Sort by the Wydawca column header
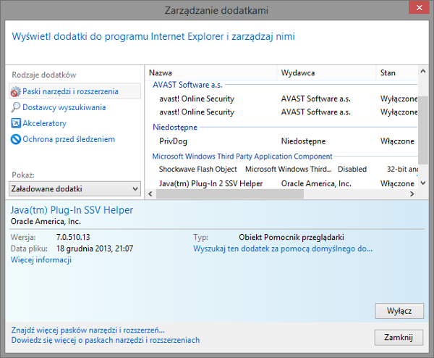Image resolution: width=434 pixels, height=358 pixels. (326, 73)
